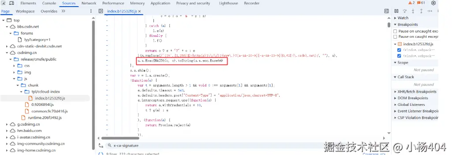Step out of current function
This screenshot has height=159, width=452.
(421, 11)
